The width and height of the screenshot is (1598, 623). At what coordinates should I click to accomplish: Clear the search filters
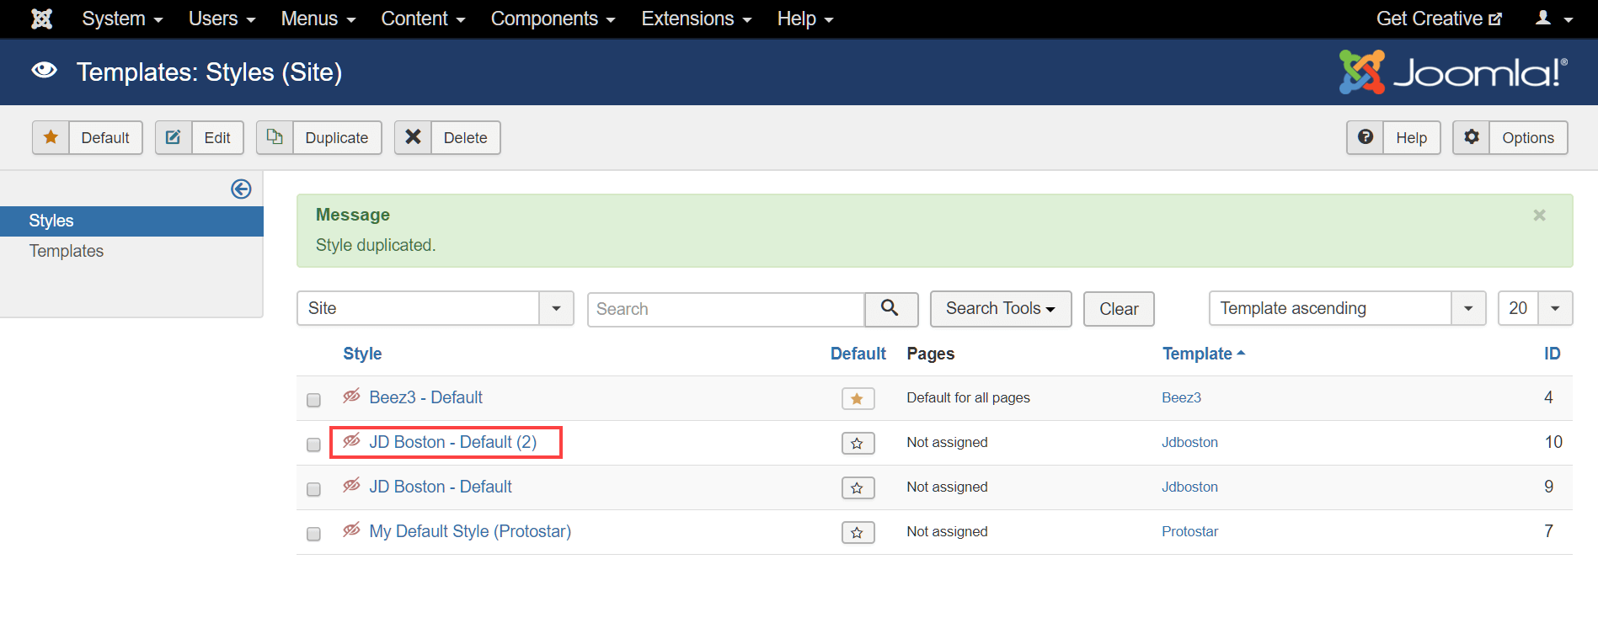point(1119,309)
